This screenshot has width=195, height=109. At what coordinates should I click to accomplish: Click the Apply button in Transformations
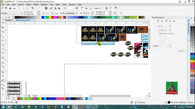[181, 51]
